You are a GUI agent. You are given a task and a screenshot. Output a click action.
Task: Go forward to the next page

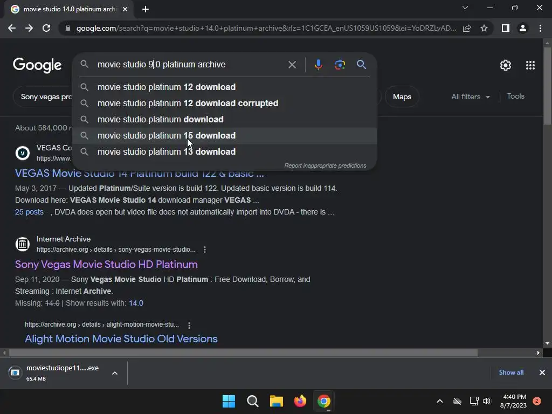(x=29, y=28)
